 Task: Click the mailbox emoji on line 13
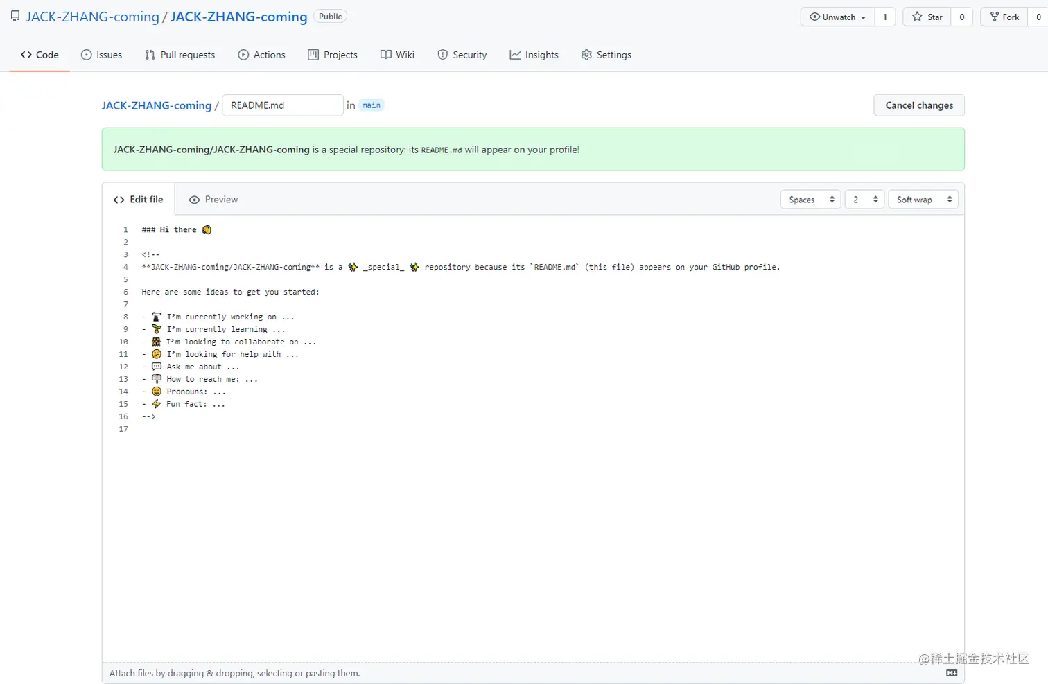(x=157, y=379)
